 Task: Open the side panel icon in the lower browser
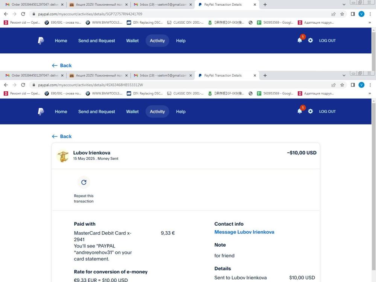tap(353, 85)
